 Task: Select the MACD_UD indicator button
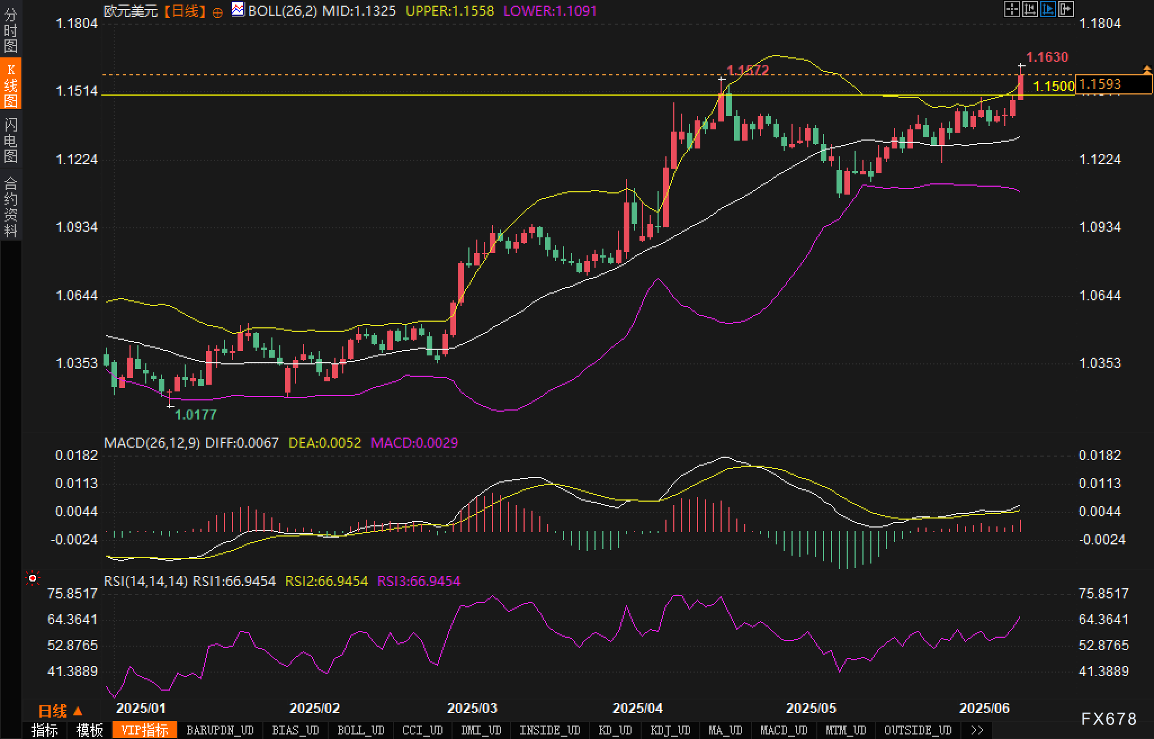click(x=784, y=730)
